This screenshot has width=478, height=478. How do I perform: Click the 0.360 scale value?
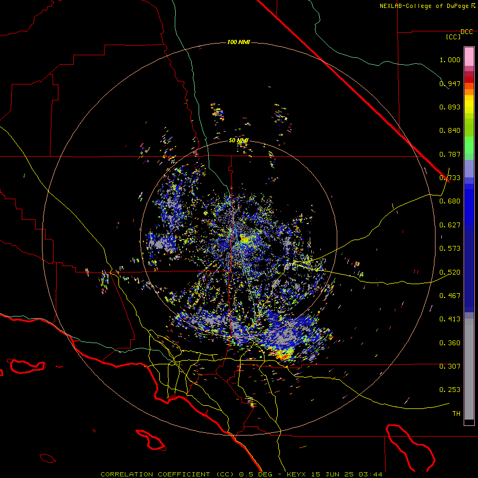pyautogui.click(x=450, y=343)
